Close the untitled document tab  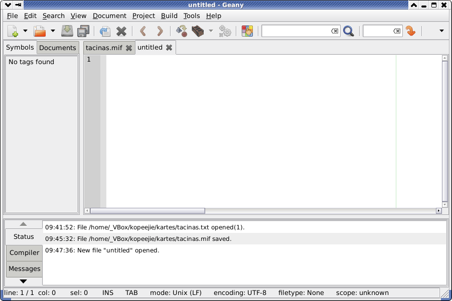pyautogui.click(x=169, y=48)
